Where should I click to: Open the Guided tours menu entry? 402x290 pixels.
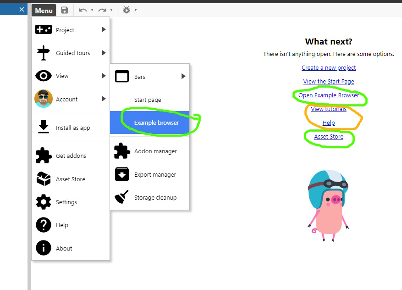coord(71,53)
